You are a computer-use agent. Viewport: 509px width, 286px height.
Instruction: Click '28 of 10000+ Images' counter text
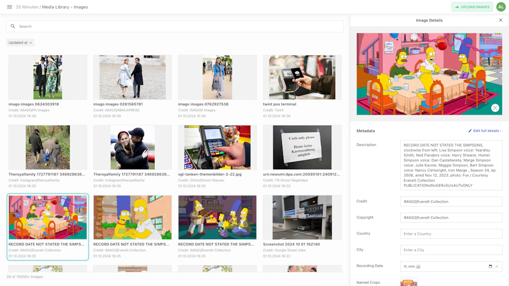point(25,277)
